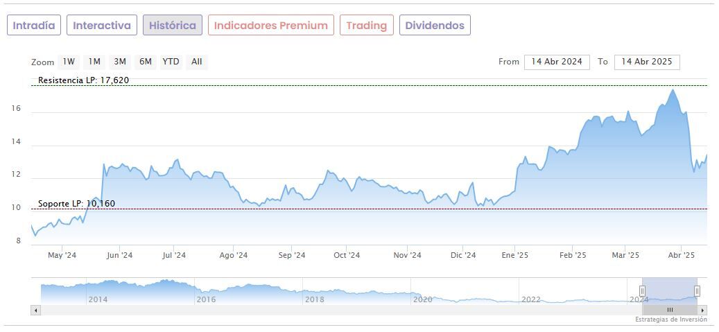This screenshot has width=719, height=332.
Task: Show All historical data
Action: tap(197, 62)
